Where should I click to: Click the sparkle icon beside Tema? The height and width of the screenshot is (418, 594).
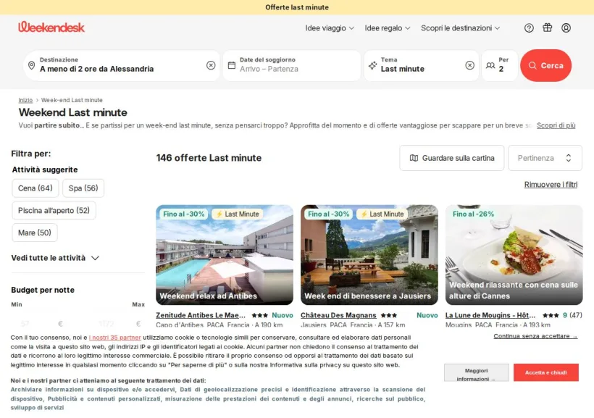point(372,65)
